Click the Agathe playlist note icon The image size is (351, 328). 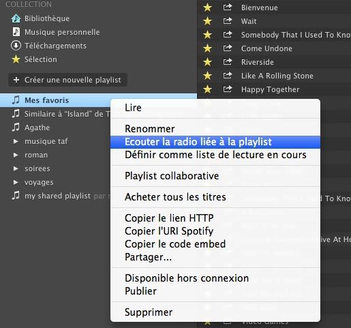(x=16, y=128)
